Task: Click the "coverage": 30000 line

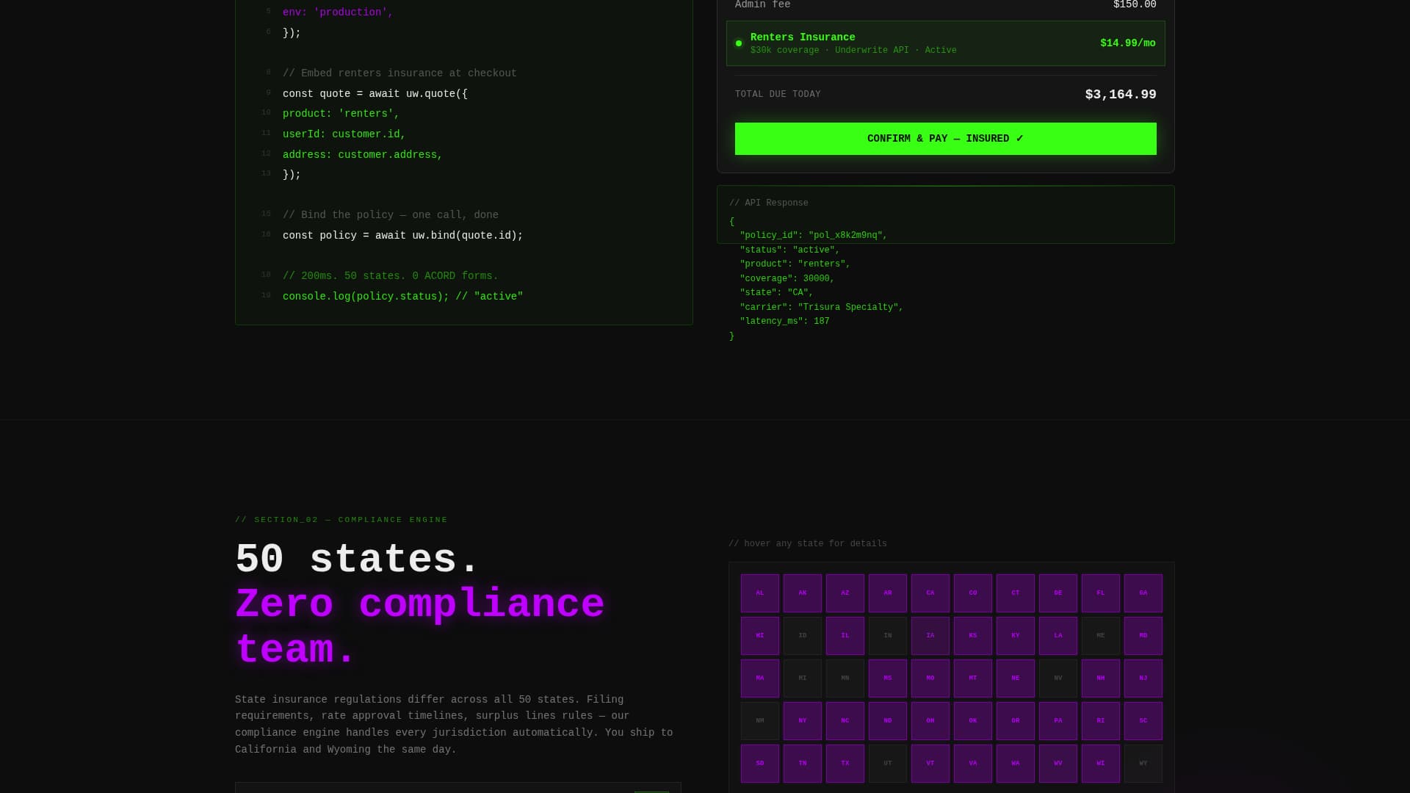Action: click(787, 279)
